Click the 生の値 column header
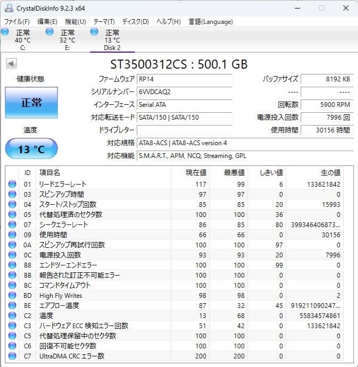Image resolution: width=358 pixels, height=367 pixels. tap(315, 173)
